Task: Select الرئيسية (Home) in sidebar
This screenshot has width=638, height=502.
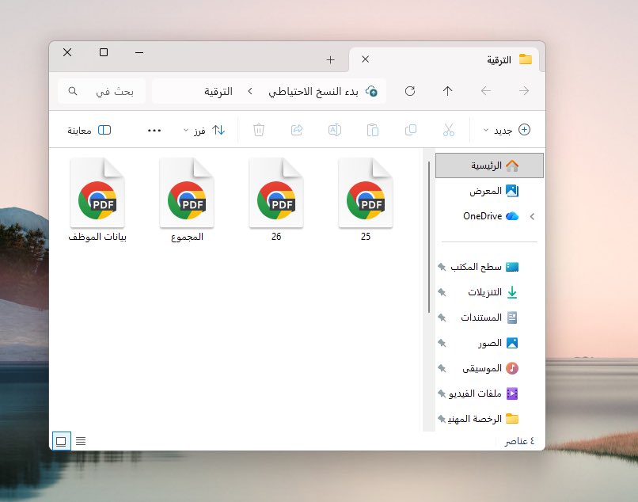Action: tap(489, 165)
